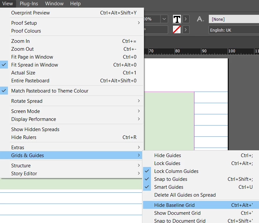Open the zoom percentage dropdown arrow
This screenshot has width=259, height=223.
(x=164, y=19)
